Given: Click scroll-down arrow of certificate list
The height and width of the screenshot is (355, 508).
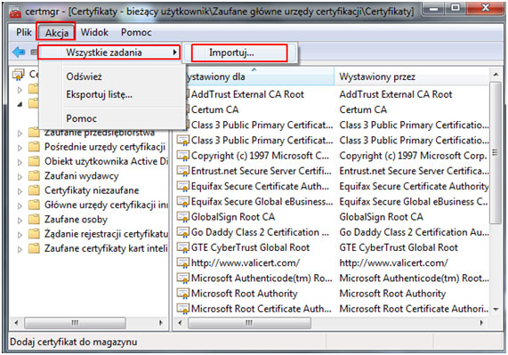Looking at the screenshot, I should pyautogui.click(x=496, y=310).
